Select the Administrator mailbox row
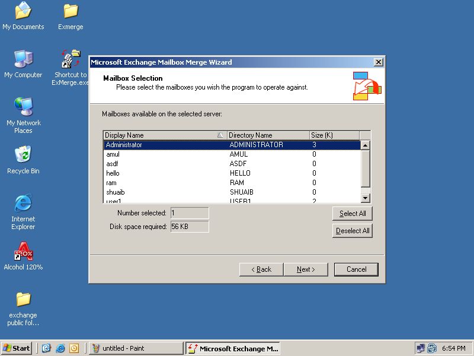This screenshot has height=356, width=474. [x=232, y=145]
